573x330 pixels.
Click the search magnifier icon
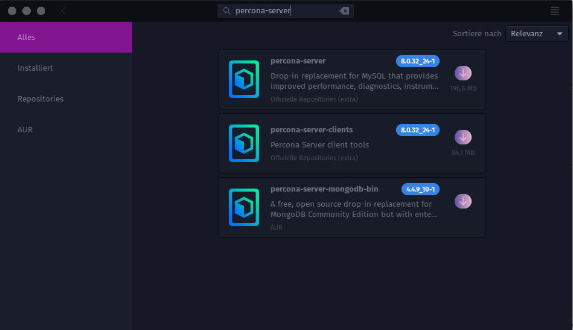(x=226, y=11)
